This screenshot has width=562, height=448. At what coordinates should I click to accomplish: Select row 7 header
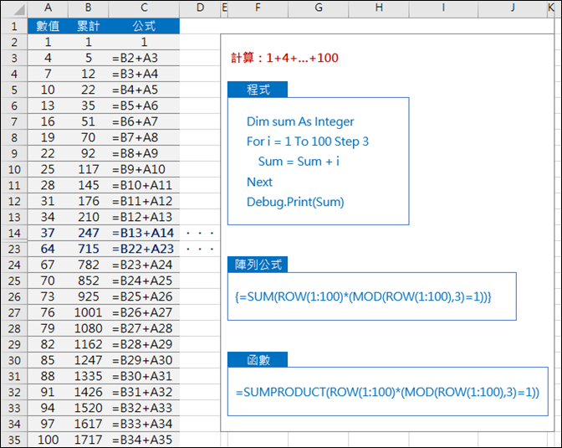(14, 121)
